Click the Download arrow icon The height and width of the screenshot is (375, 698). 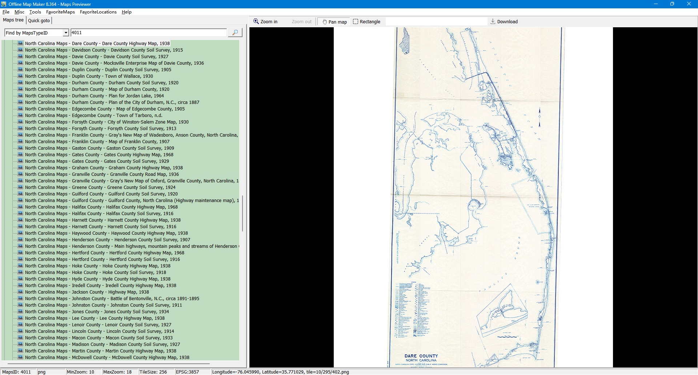click(x=493, y=21)
